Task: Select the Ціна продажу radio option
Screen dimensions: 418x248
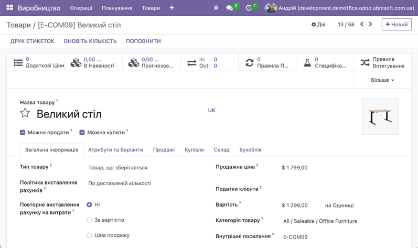Action: [89, 235]
